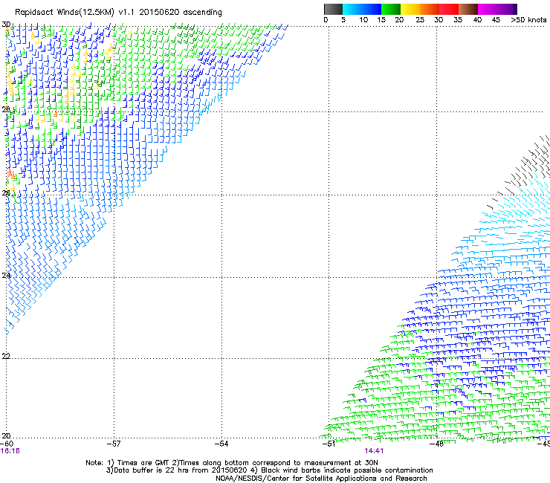The image size is (550, 483).
Task: Click the gray 0-5 knots color band
Action: (333, 9)
